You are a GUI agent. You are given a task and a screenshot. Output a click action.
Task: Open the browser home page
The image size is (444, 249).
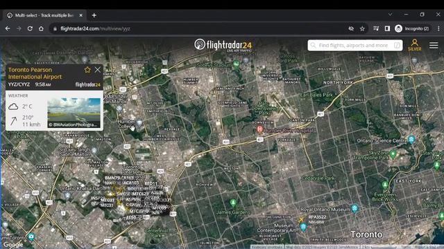(x=41, y=28)
